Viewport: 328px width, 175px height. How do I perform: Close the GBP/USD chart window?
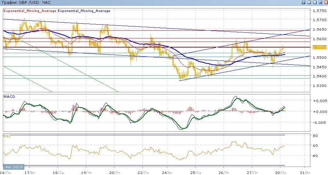click(x=325, y=2)
